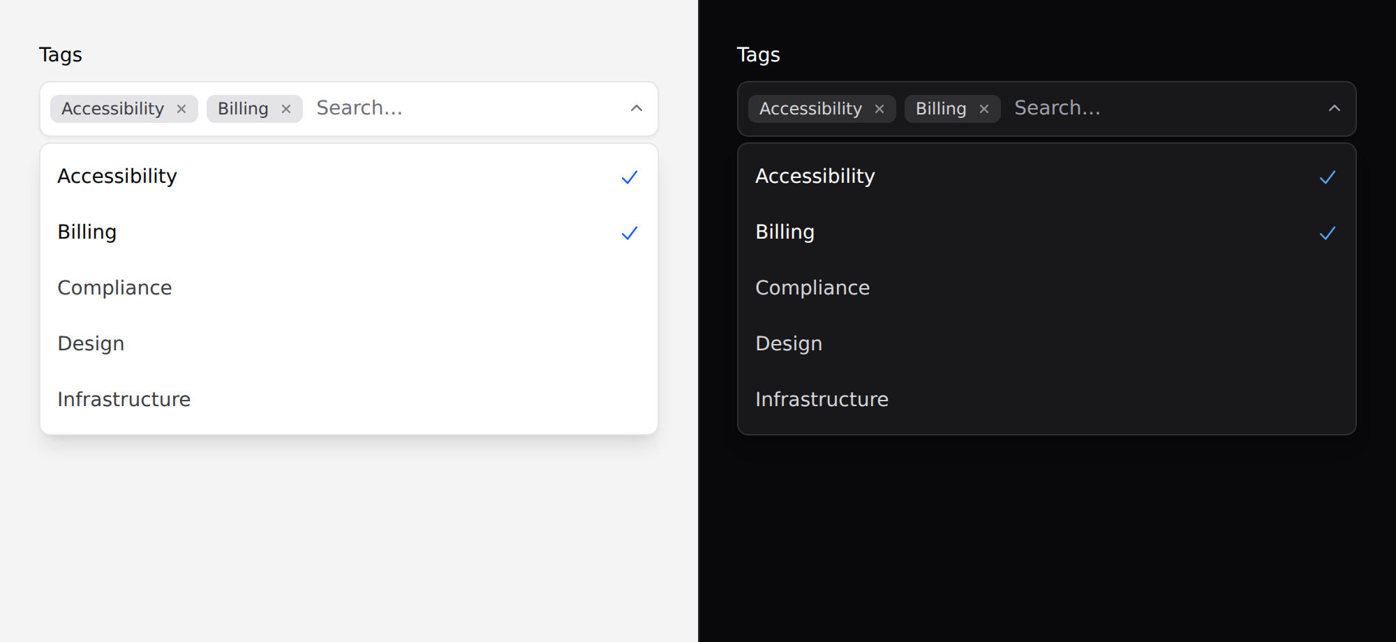The width and height of the screenshot is (1396, 642).
Task: Select Compliance option in light list
Action: (349, 288)
